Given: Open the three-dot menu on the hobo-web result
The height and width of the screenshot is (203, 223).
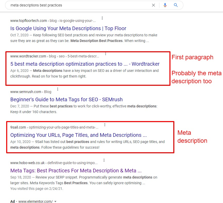Looking at the screenshot, I should coord(104,160).
